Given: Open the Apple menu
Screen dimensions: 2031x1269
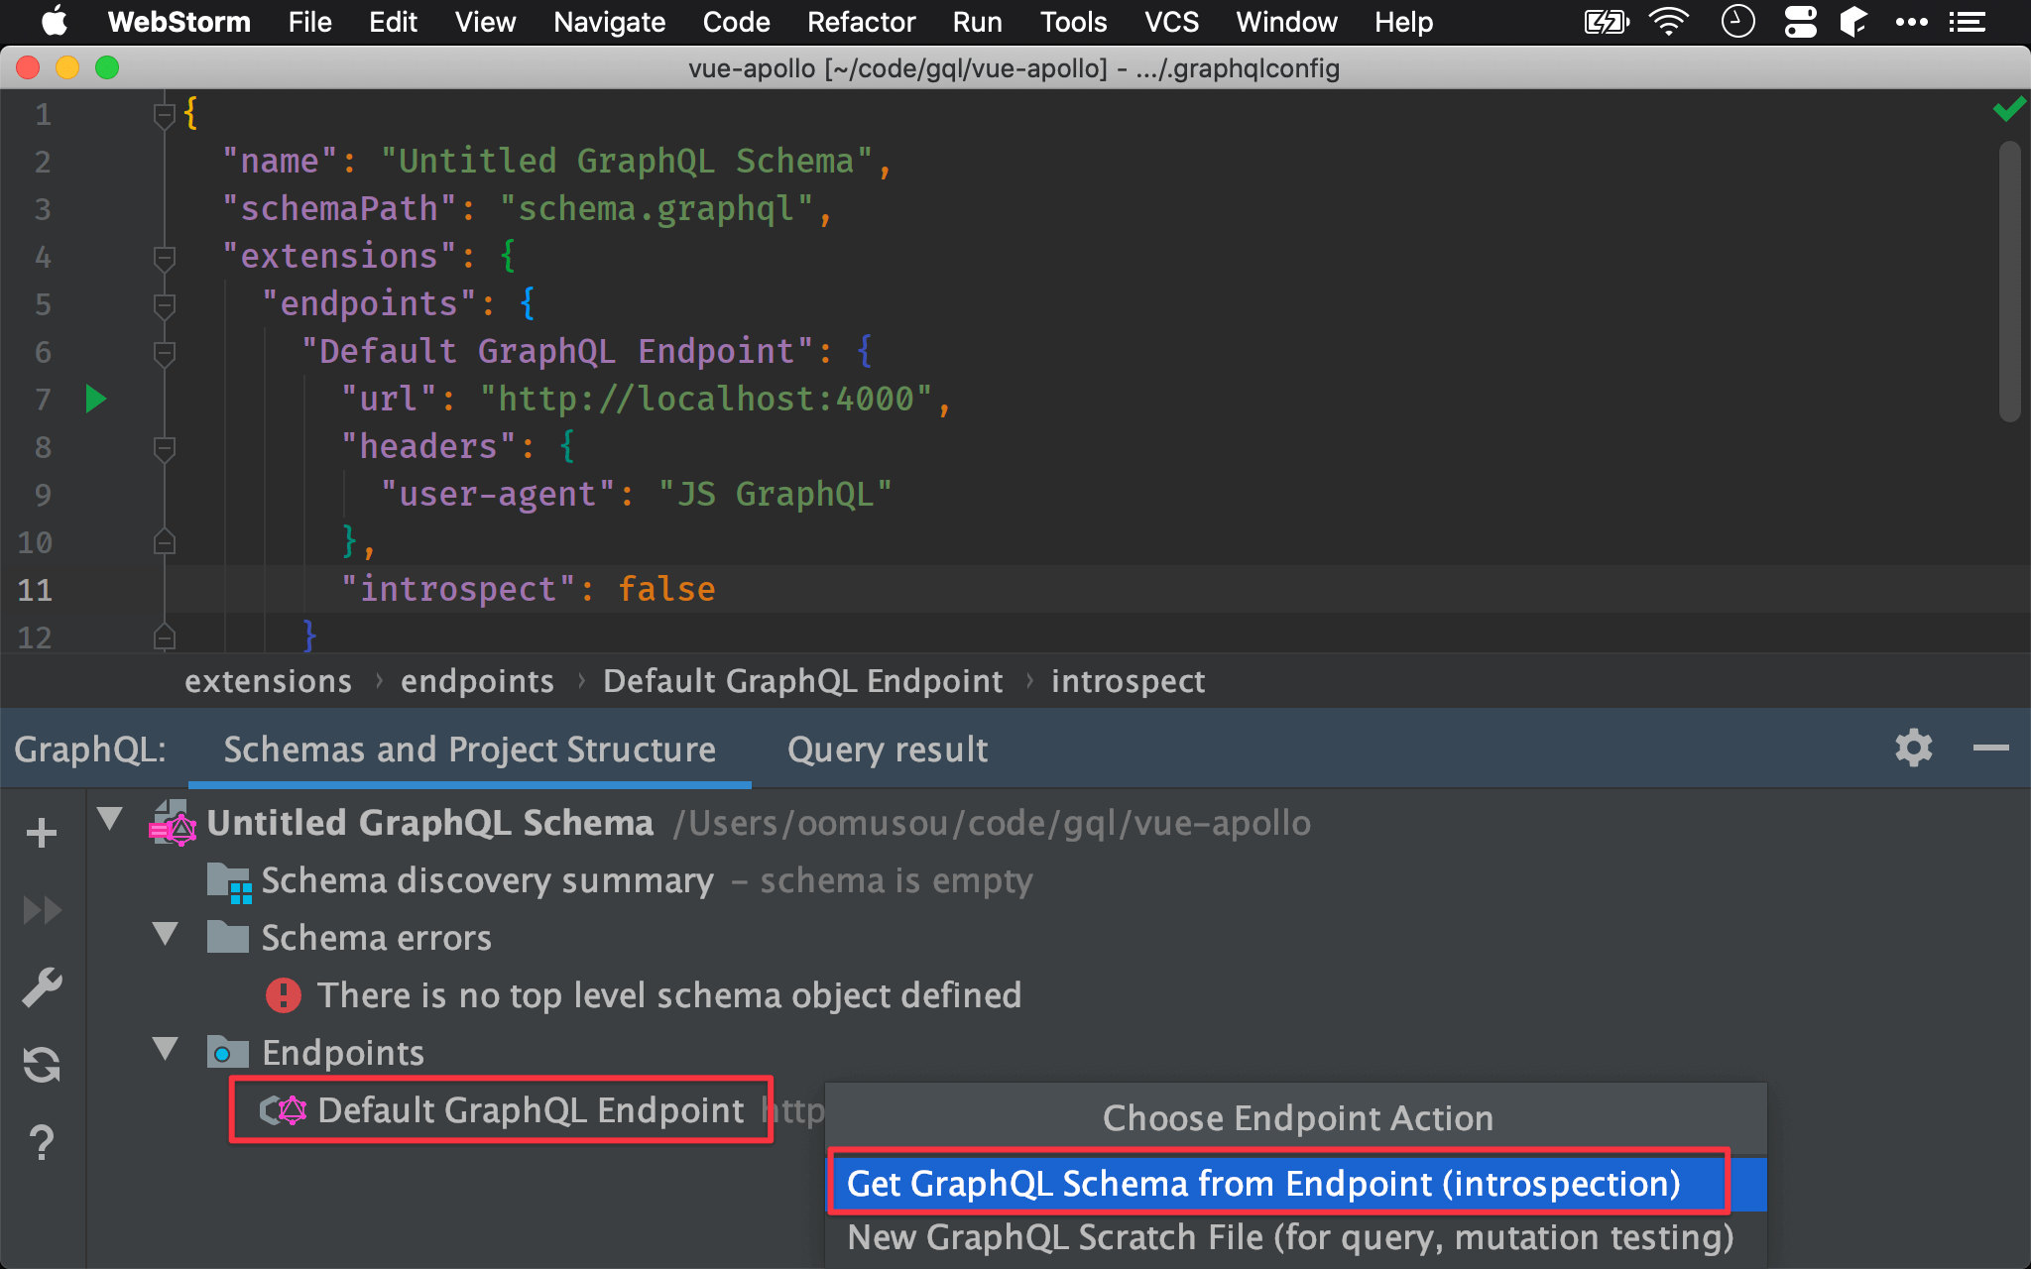Looking at the screenshot, I should point(55,22).
